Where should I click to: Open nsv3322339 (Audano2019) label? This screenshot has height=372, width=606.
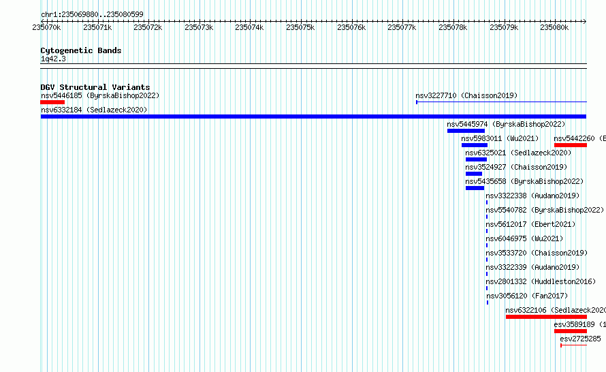[532, 267]
